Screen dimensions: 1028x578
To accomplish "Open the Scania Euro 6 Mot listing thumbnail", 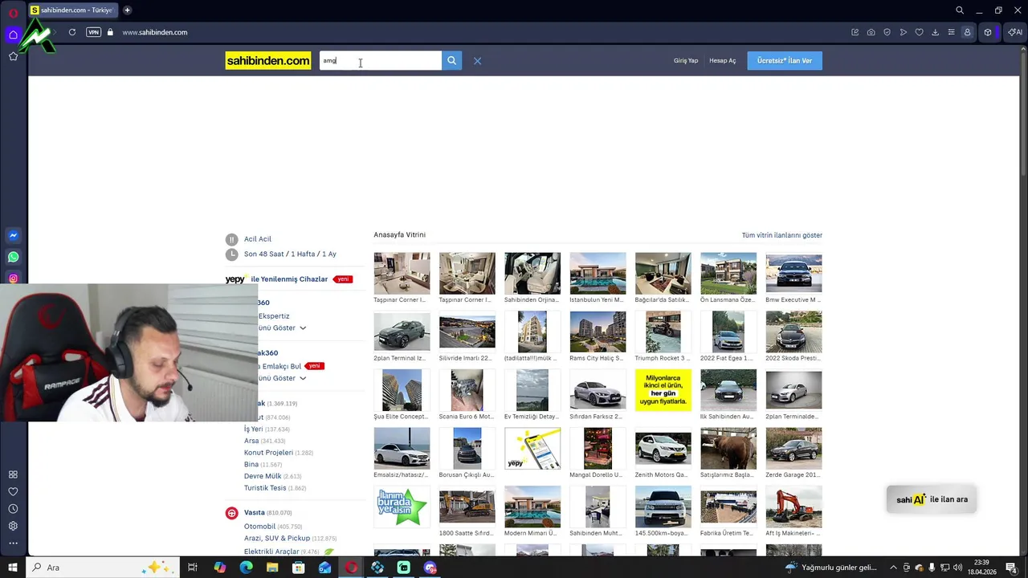I will pyautogui.click(x=467, y=390).
